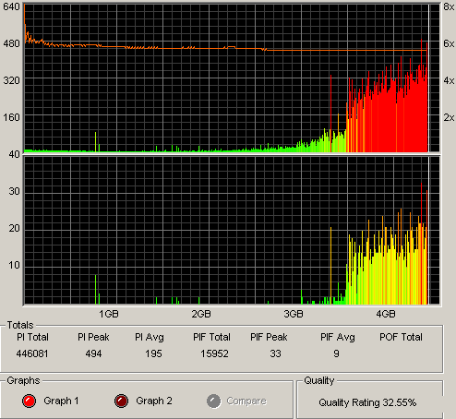Viewport: 456px width, 419px height.
Task: Click the 8x speed axis label
Action: pyautogui.click(x=449, y=6)
